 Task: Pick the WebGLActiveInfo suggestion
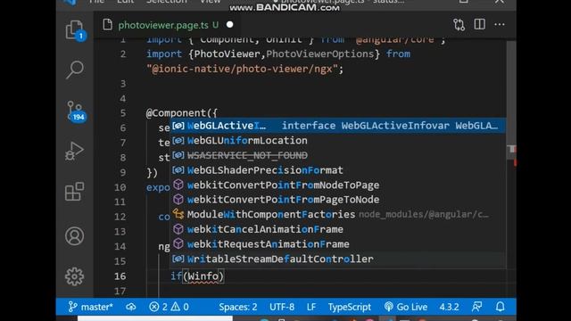337,126
